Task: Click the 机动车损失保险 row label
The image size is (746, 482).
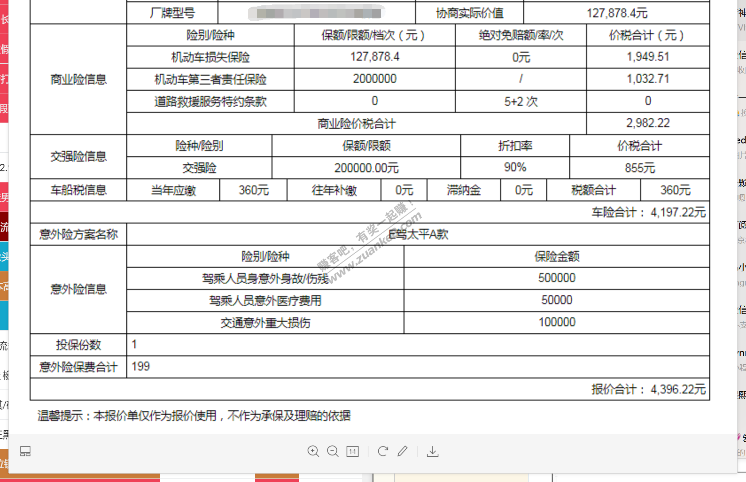Action: pos(210,57)
